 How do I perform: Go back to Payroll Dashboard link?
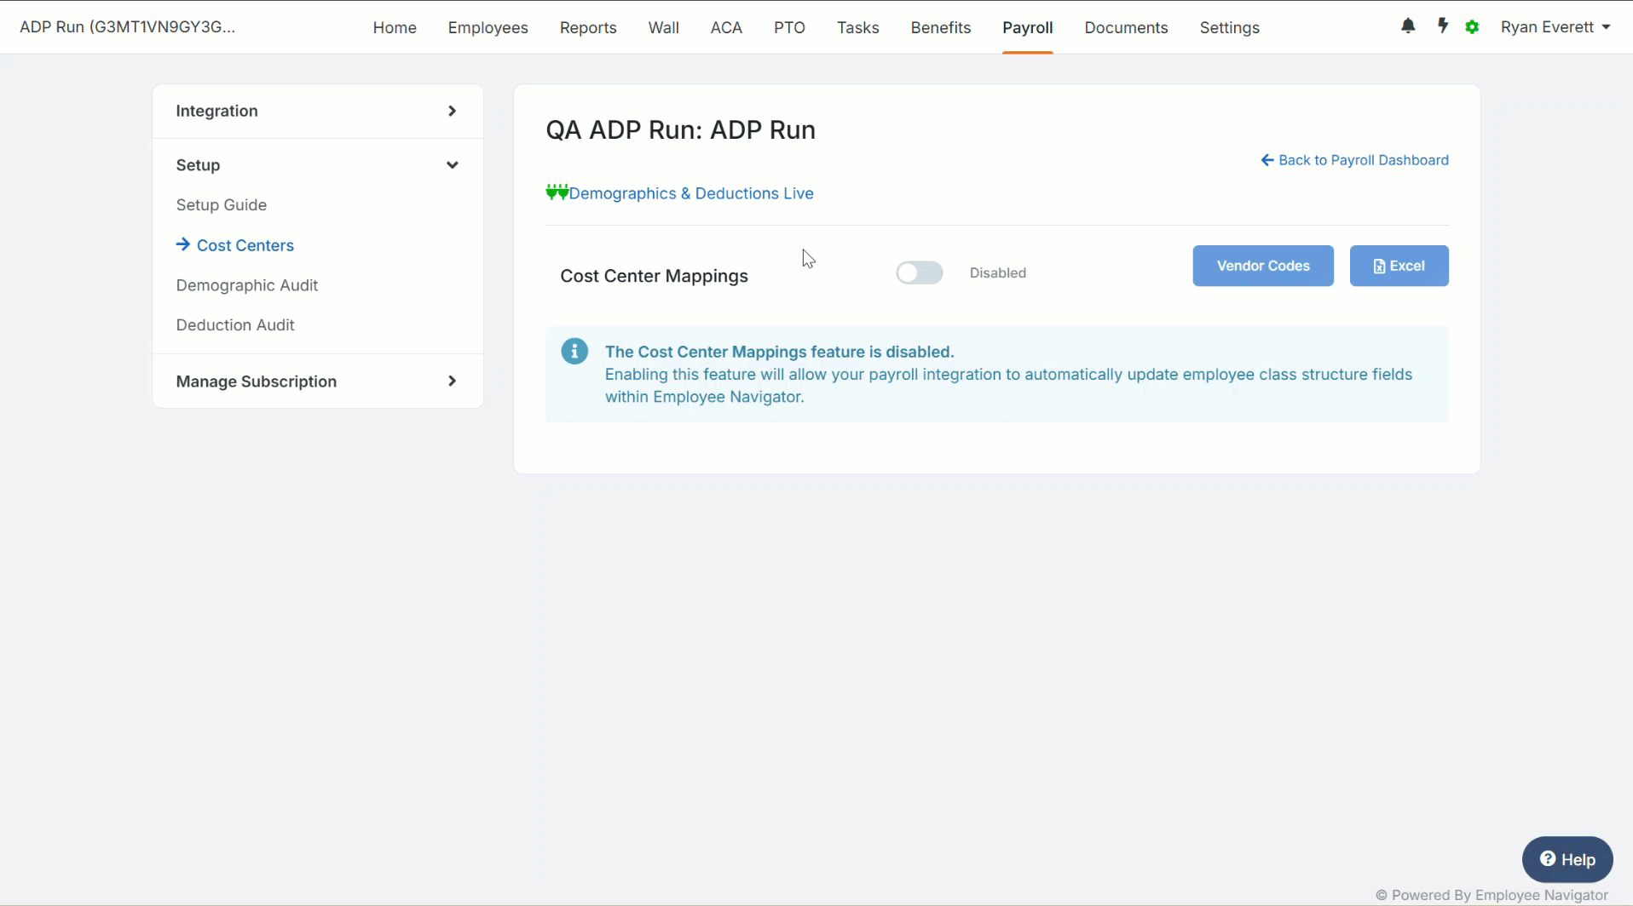tap(1354, 160)
